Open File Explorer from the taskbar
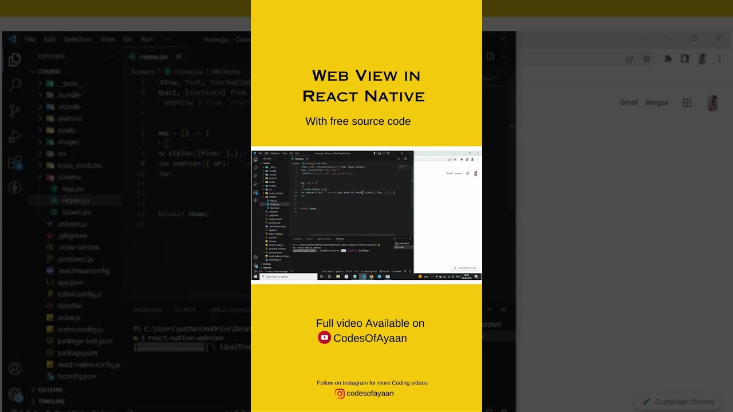Image resolution: width=733 pixels, height=412 pixels. click(338, 277)
